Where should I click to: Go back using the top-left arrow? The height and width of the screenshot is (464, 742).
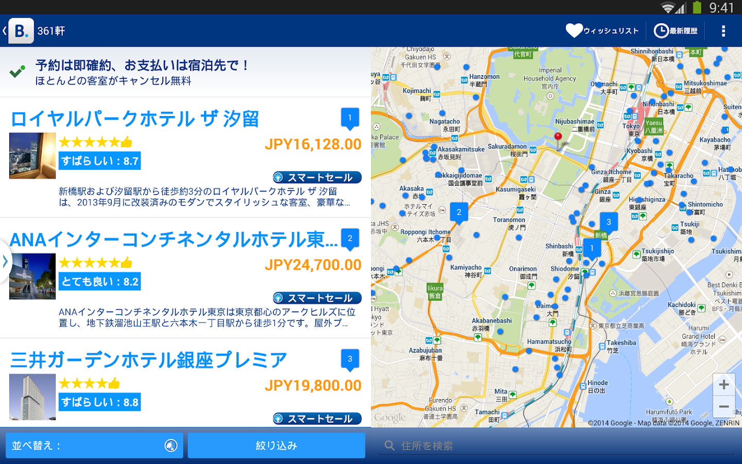[4, 31]
